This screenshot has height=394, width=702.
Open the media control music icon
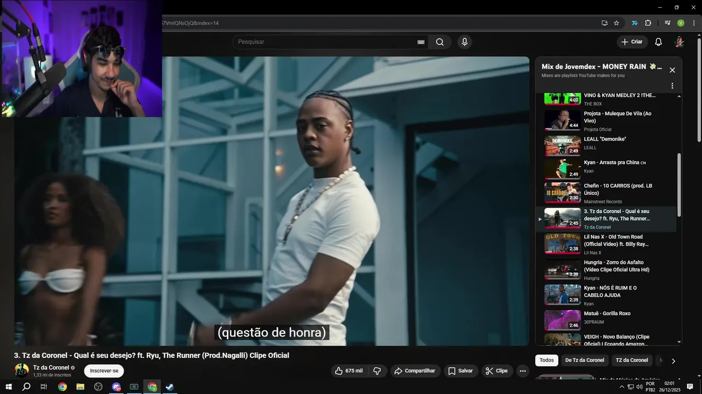pos(667,23)
